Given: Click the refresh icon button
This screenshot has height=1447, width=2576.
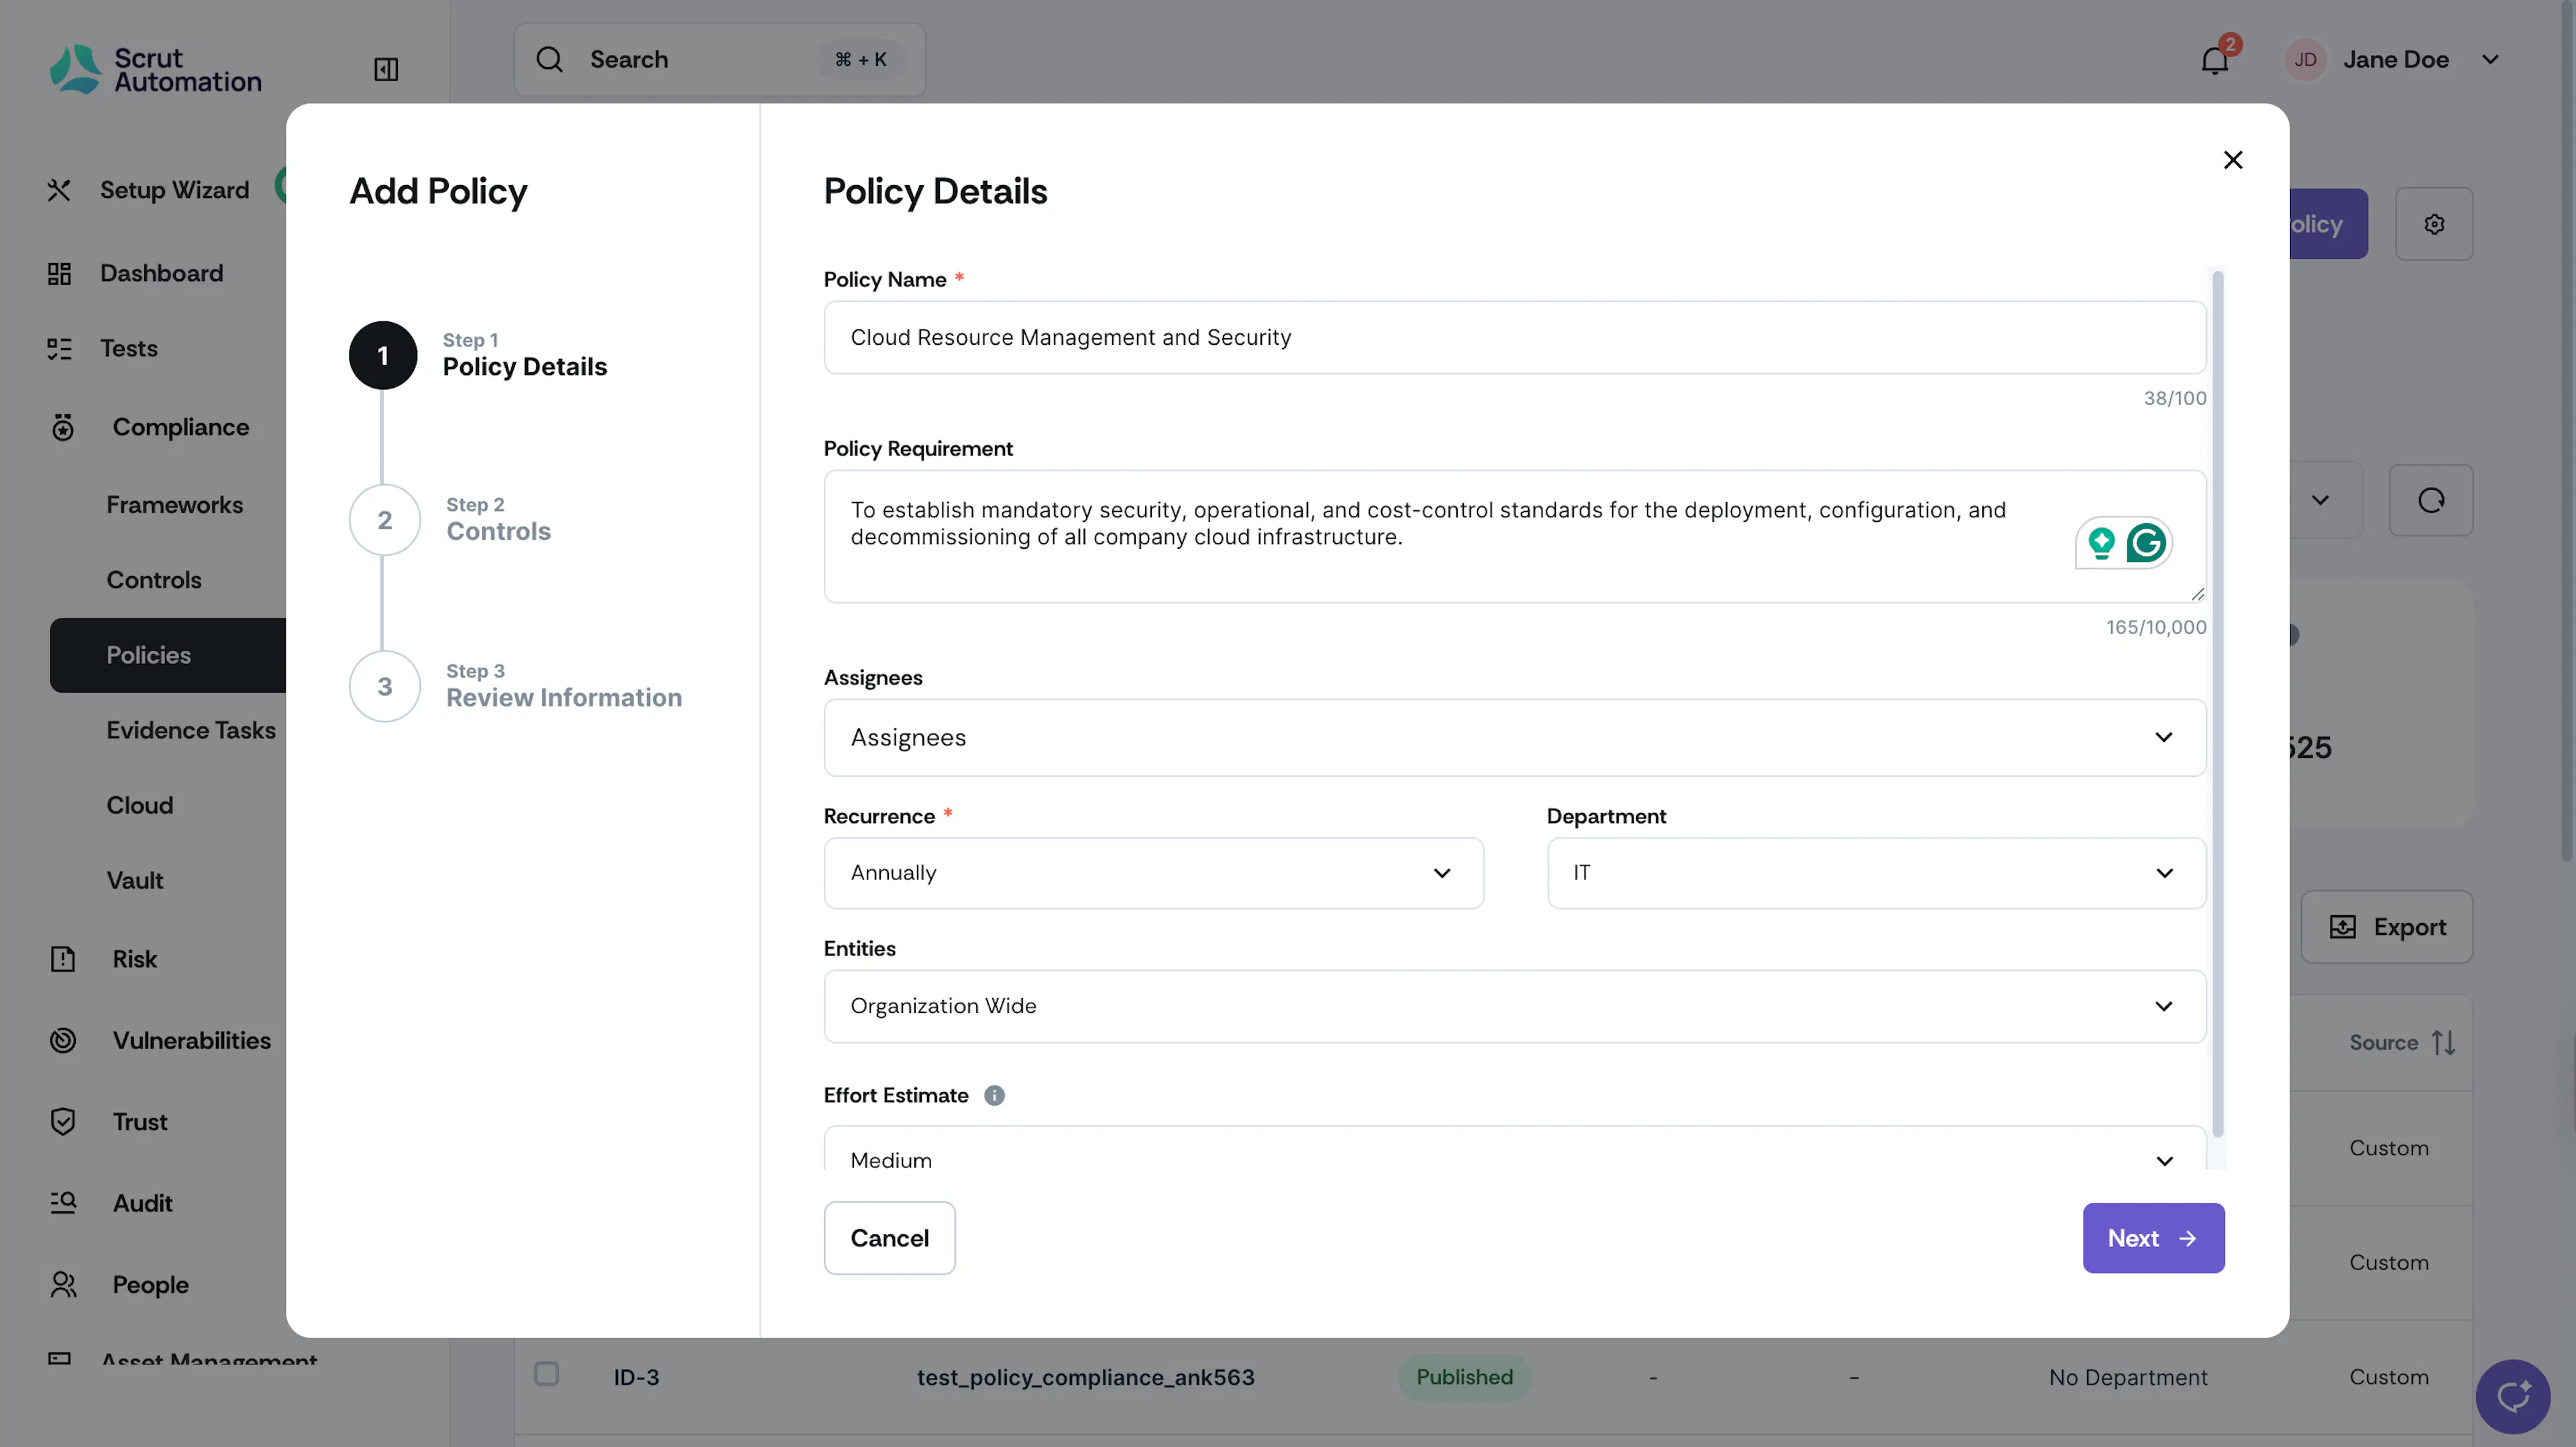Looking at the screenshot, I should tap(2431, 500).
